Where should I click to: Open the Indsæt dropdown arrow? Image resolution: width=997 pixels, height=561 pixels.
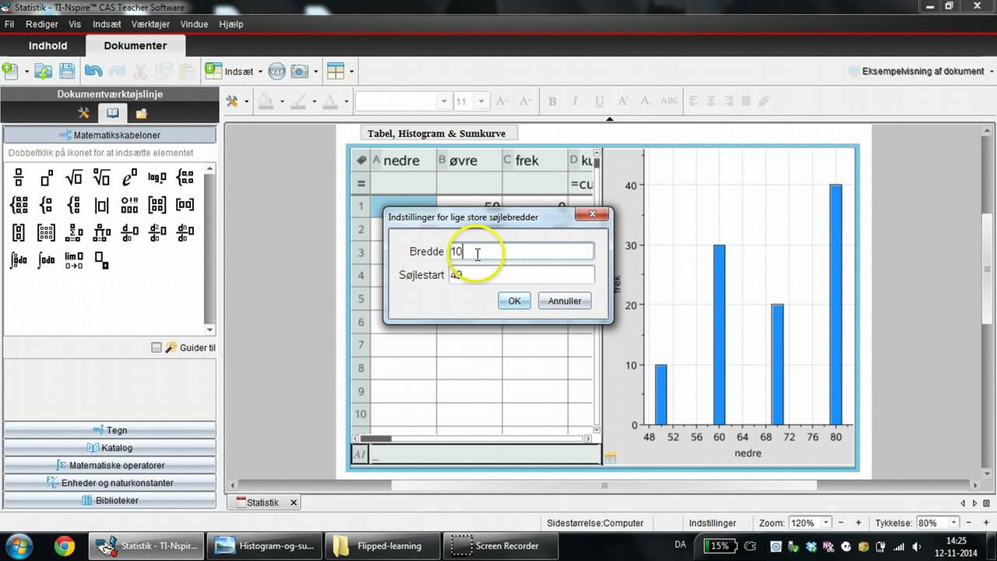pyautogui.click(x=260, y=72)
